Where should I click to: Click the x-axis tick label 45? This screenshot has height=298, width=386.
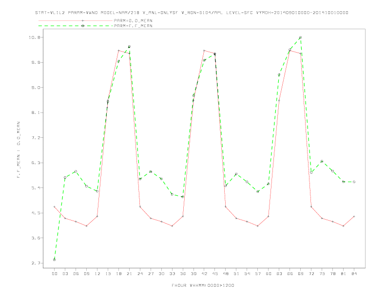click(x=215, y=274)
